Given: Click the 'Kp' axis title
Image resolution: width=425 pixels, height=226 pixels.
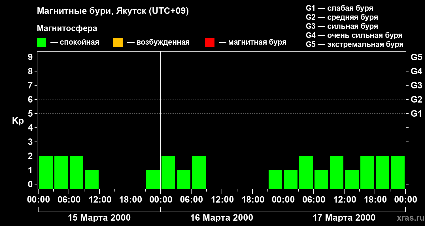Looking at the screenshot, I should [x=18, y=121].
